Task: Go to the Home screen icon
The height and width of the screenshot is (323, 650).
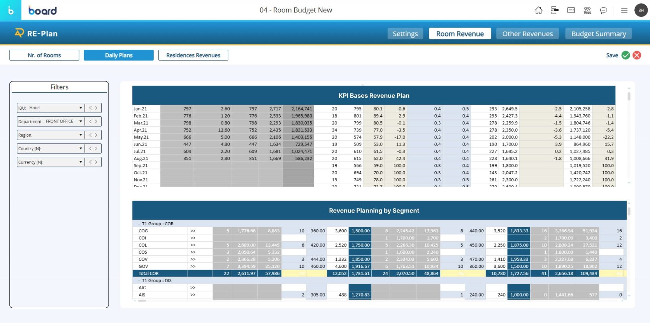Action: click(x=538, y=11)
